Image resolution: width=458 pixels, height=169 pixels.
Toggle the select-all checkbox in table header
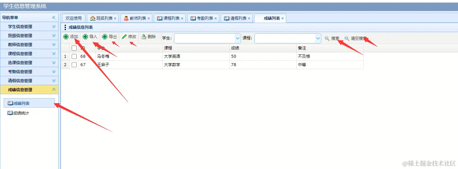[x=74, y=48]
